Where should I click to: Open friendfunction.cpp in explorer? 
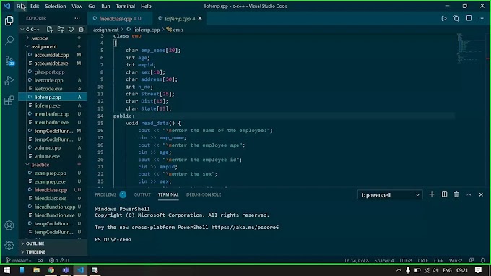55,207
